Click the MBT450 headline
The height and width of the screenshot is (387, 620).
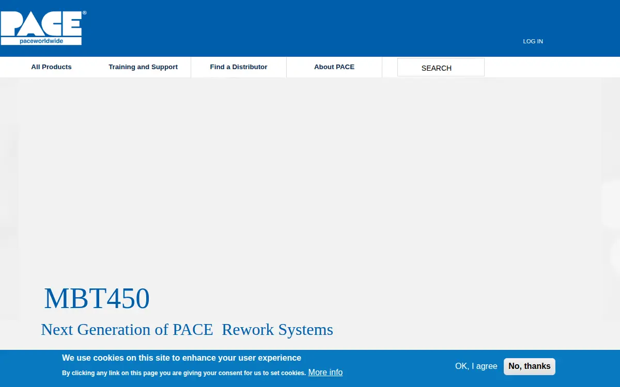pos(97,298)
